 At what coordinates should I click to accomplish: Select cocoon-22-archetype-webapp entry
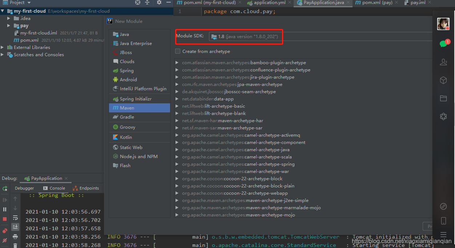(x=235, y=193)
